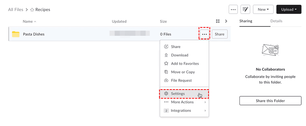Switch to grid view icon
Screen dimensions: 306x126
[218, 21]
